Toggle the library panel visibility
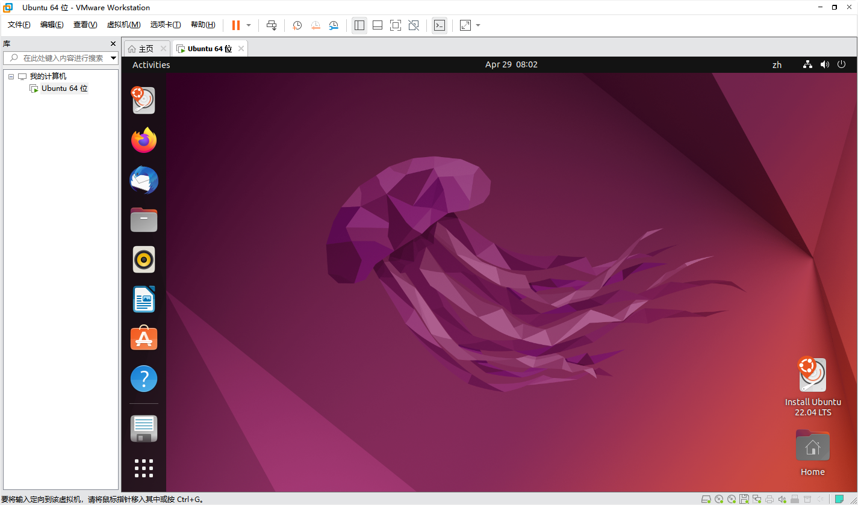 (x=359, y=25)
